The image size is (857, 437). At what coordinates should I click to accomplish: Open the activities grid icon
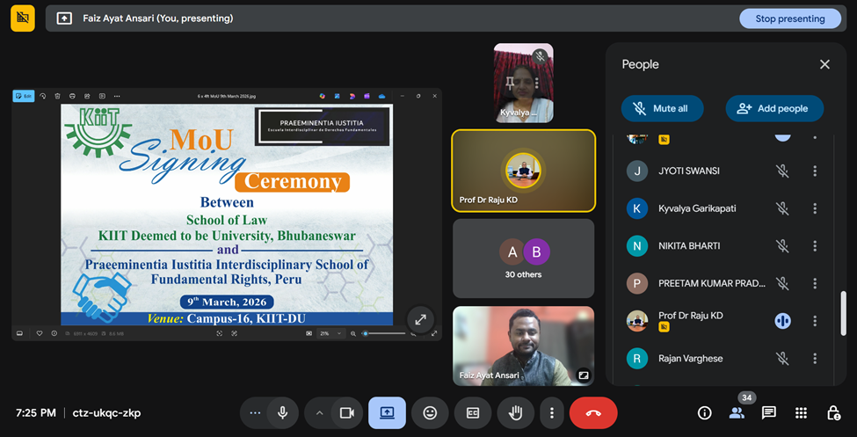click(x=802, y=413)
